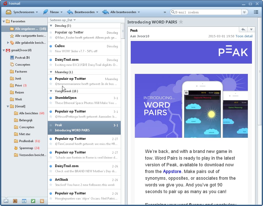Click the Spammap flame folder icon
Image resolution: width=263 pixels, height=206 pixels.
coord(16,148)
